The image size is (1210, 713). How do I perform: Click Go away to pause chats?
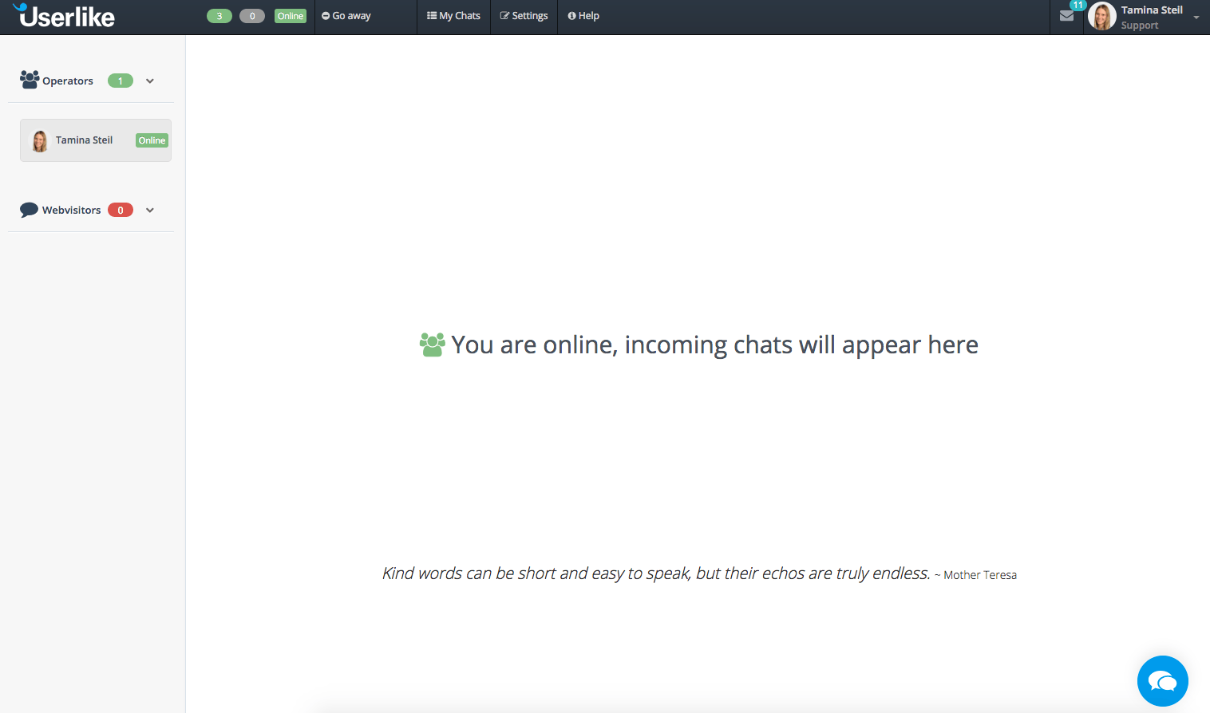[346, 15]
